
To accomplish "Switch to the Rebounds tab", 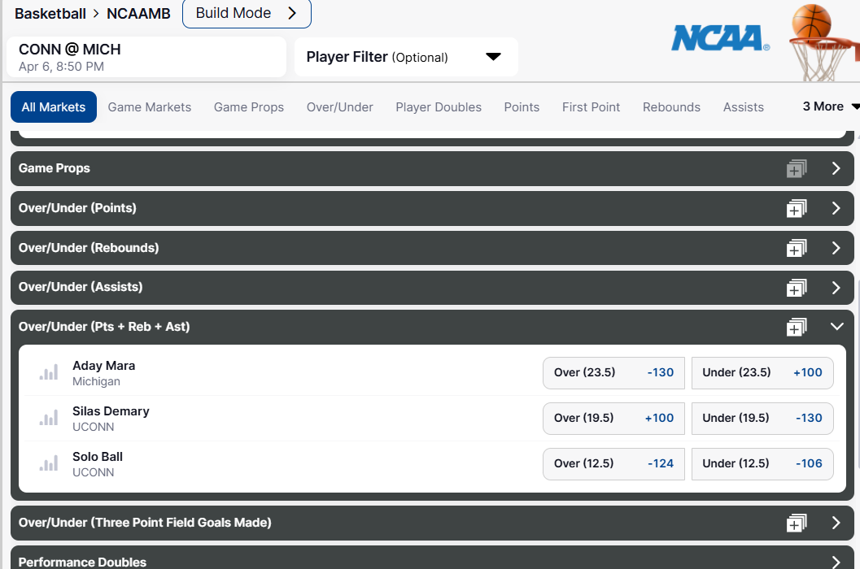I will coord(671,106).
